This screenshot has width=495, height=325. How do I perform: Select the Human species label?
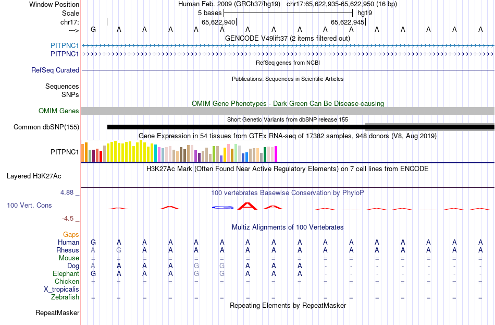click(68, 242)
